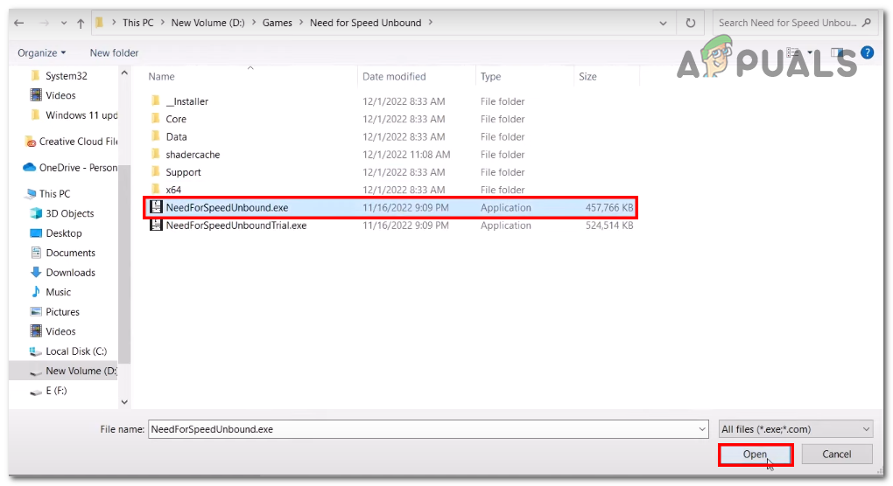Click the Downloads arrow icon
The height and width of the screenshot is (486, 893).
36,272
